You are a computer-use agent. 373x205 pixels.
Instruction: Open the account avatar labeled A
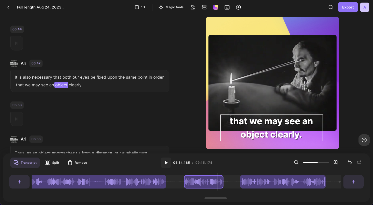coord(365,7)
